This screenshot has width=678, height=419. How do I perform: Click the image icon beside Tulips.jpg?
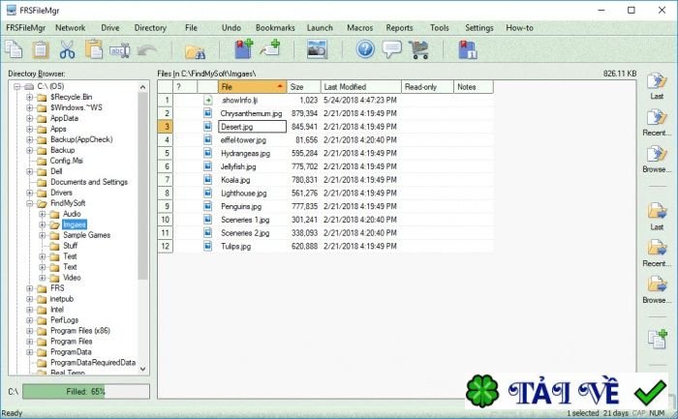[x=208, y=246]
